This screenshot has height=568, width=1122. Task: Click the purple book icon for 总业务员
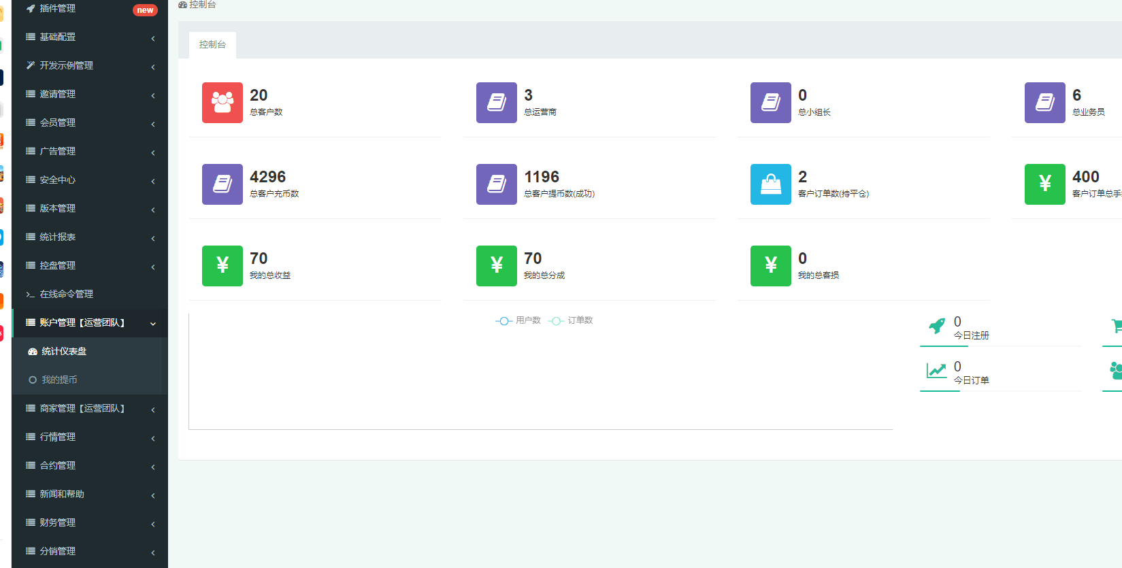(1044, 103)
